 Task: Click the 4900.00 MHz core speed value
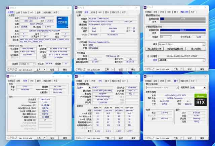(x=28, y=49)
